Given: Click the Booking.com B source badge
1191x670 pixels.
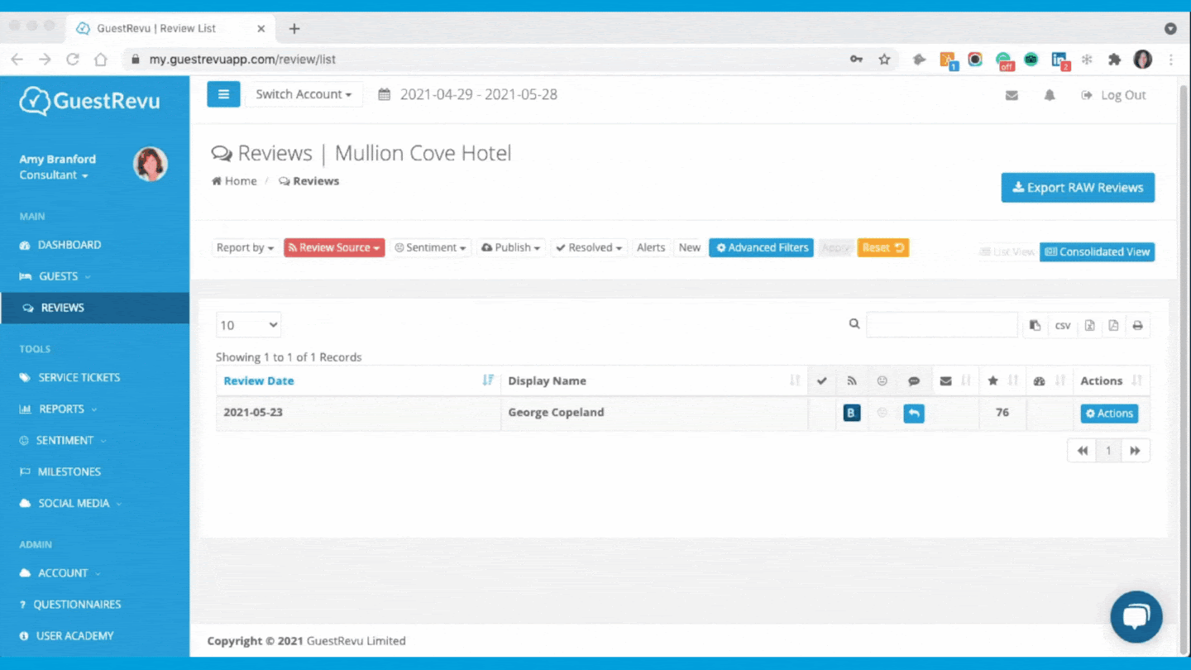Looking at the screenshot, I should [852, 413].
